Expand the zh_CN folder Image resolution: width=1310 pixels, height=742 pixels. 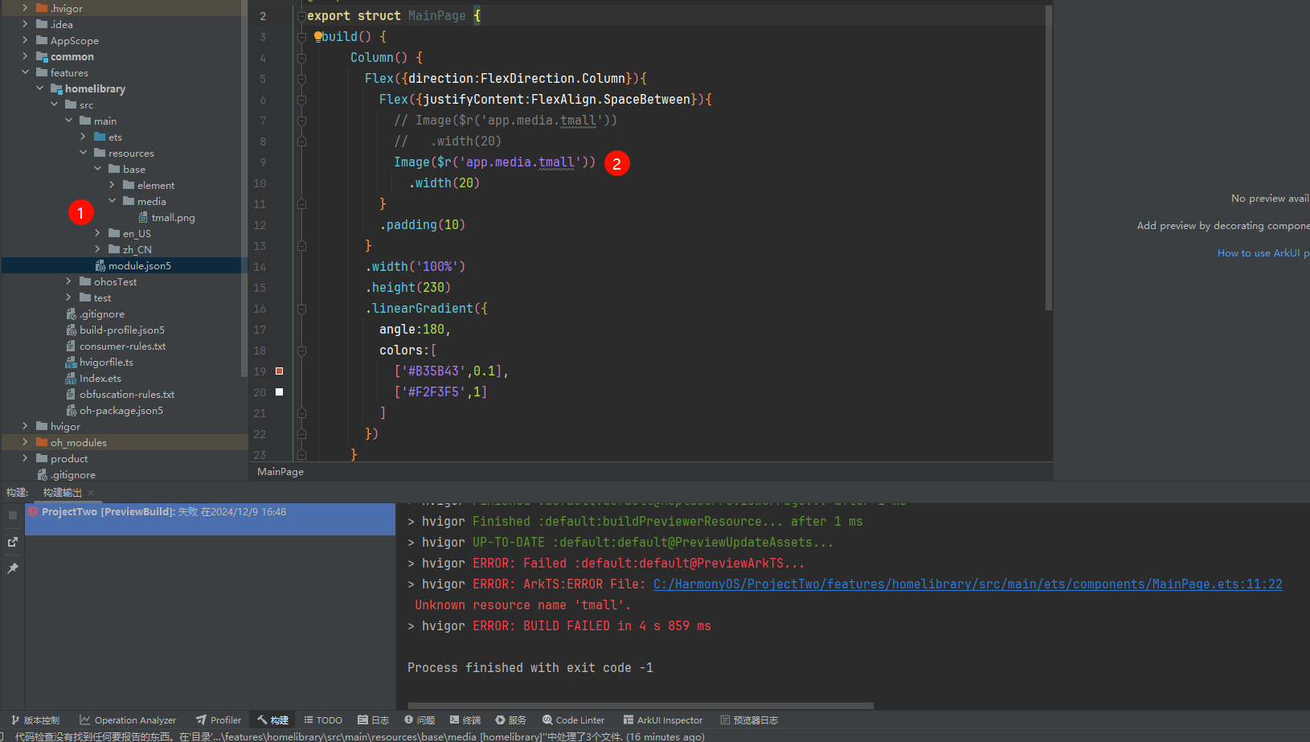tap(97, 249)
